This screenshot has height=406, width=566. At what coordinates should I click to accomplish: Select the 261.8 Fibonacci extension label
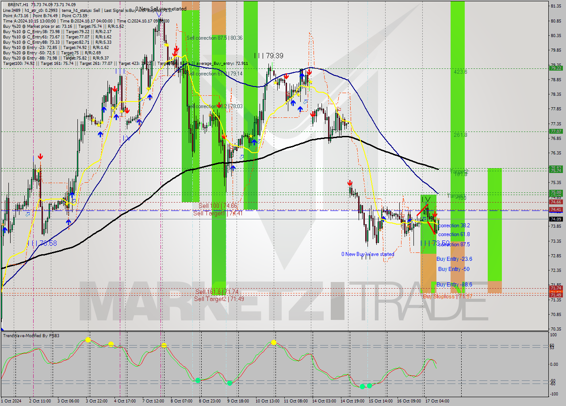coord(460,135)
